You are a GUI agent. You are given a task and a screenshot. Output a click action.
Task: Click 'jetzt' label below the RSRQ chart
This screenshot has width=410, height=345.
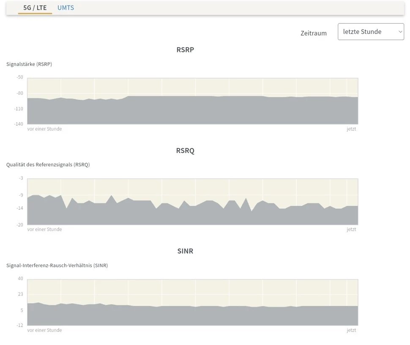[x=351, y=230]
